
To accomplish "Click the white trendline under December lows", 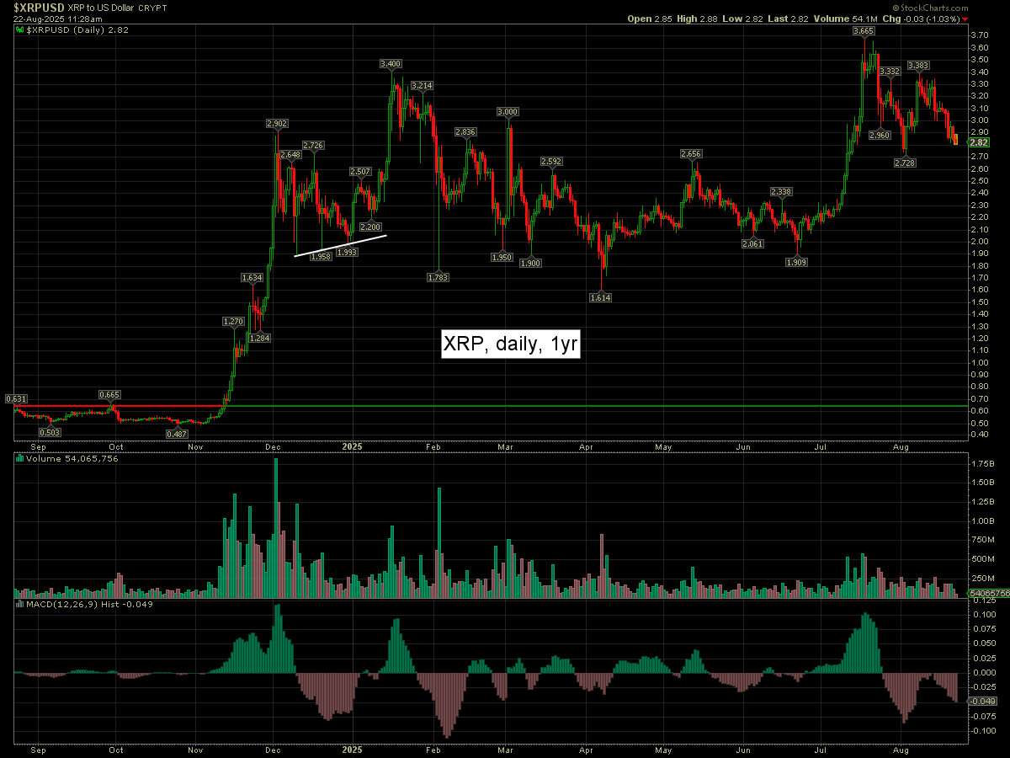I will pyautogui.click(x=341, y=245).
